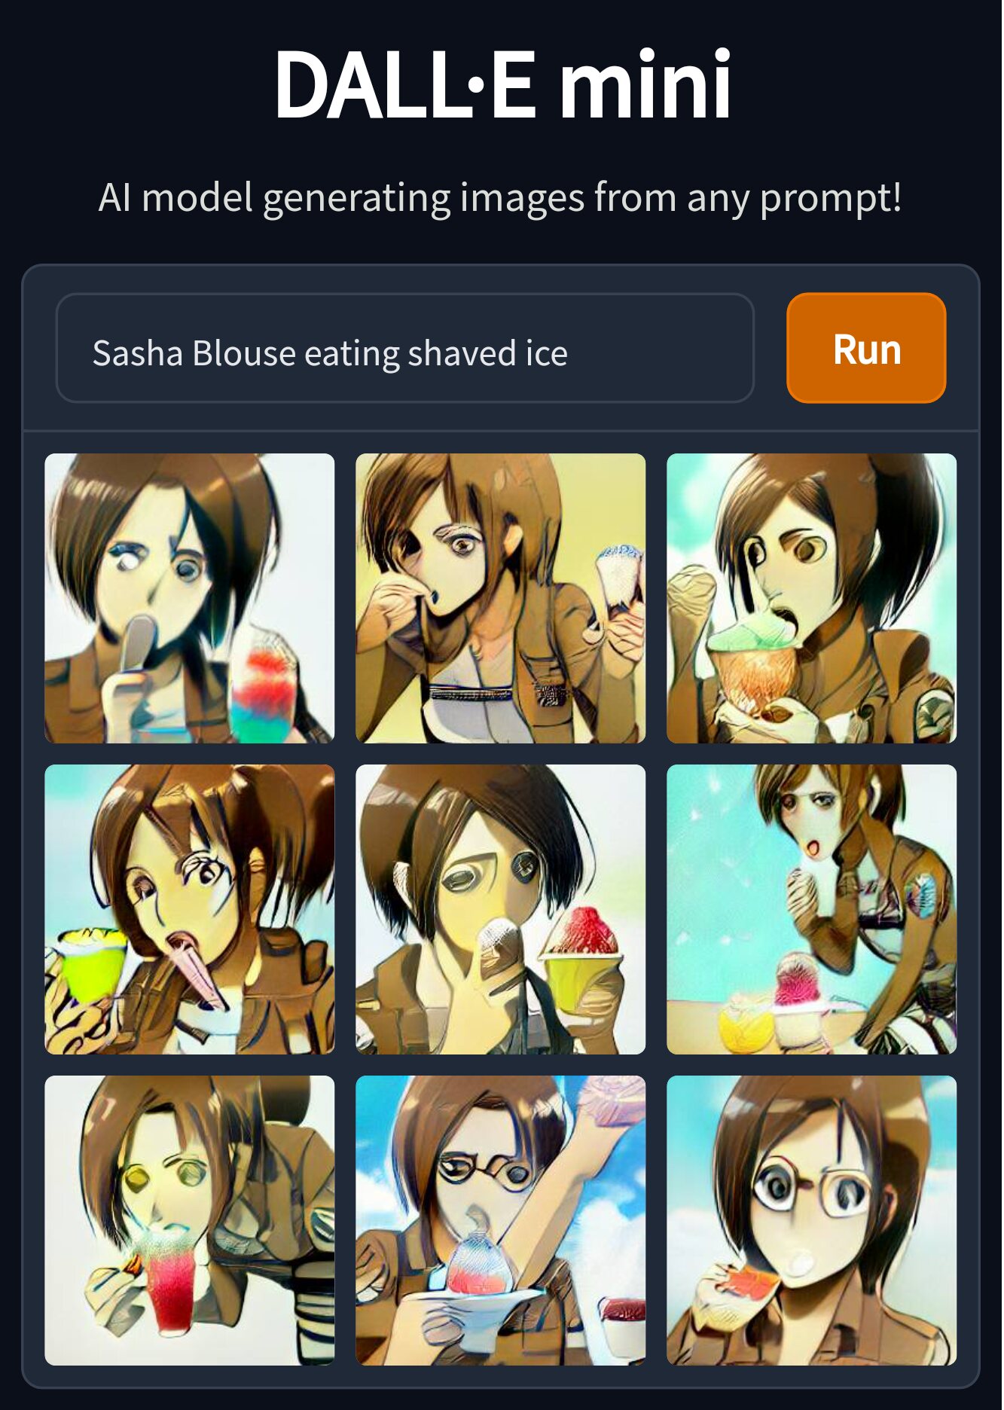This screenshot has height=1410, width=1004.
Task: Open the image with red ice in a yellow cup
Action: [501, 910]
